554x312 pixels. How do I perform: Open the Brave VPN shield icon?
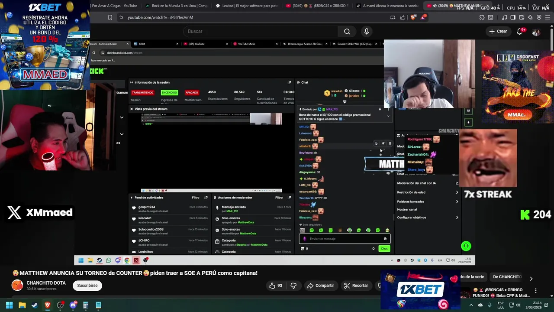(x=539, y=17)
